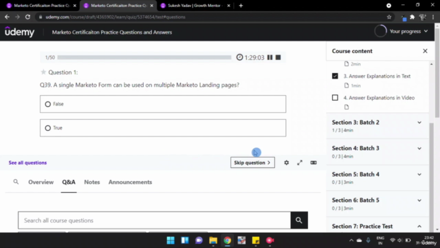
Task: Switch to Notes tab
Action: [x=92, y=182]
